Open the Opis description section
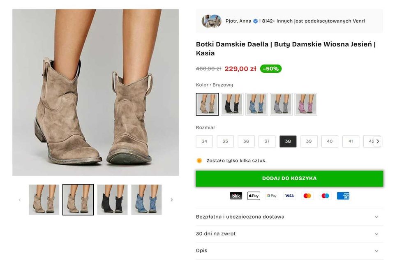 289,251
